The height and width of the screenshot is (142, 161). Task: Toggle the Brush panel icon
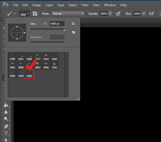pos(35,13)
